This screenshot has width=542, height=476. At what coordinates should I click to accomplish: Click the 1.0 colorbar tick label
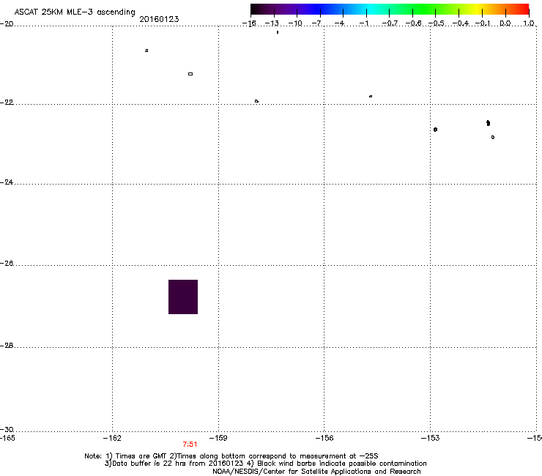point(529,23)
